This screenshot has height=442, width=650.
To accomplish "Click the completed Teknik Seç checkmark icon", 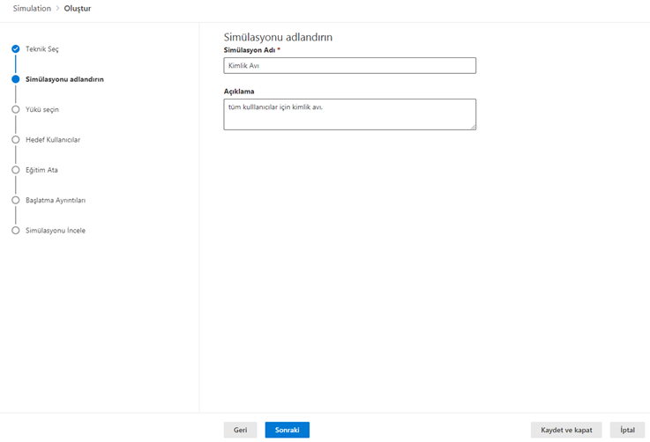I will [x=16, y=48].
